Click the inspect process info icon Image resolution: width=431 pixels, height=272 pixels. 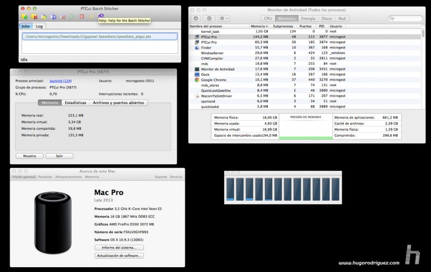(208, 18)
